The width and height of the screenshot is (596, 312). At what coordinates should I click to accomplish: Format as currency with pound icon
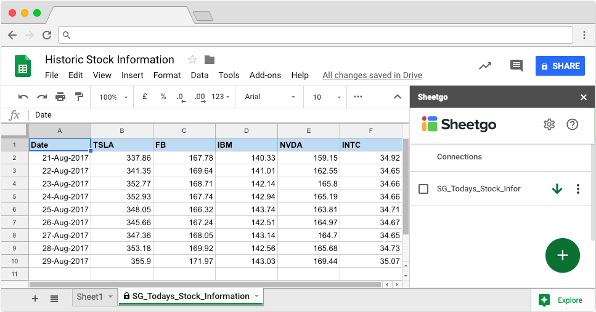pyautogui.click(x=145, y=97)
